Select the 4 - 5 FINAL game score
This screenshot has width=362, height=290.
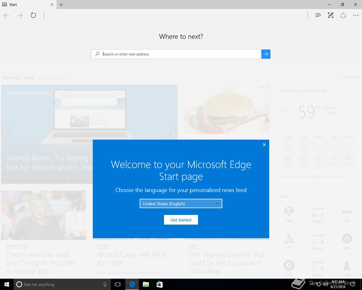[x=318, y=215]
